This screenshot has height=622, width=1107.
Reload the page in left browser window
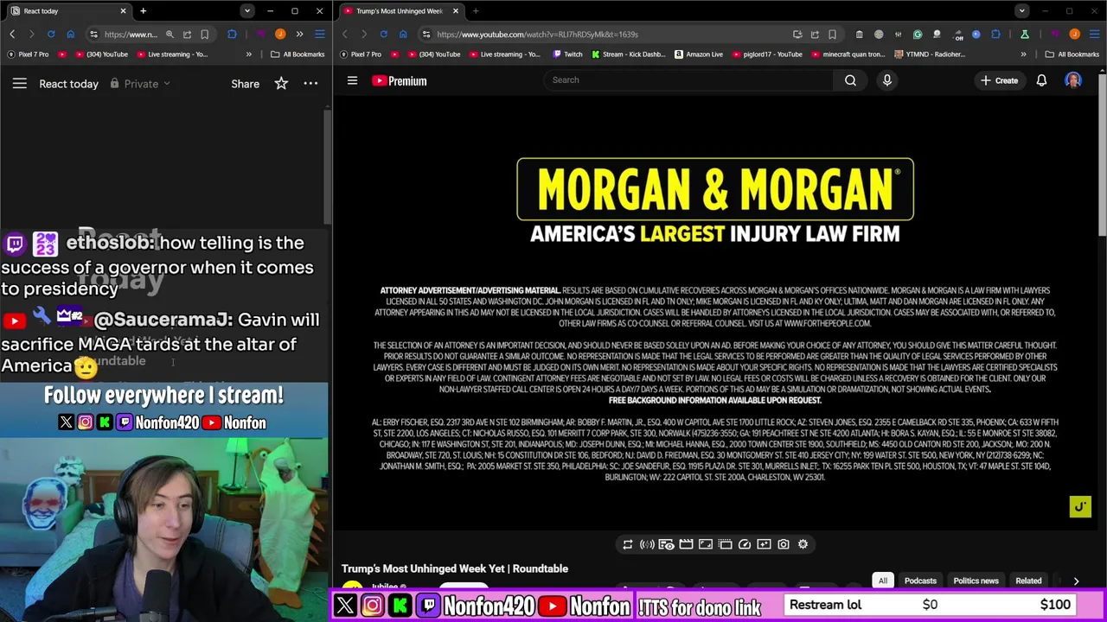pos(51,34)
